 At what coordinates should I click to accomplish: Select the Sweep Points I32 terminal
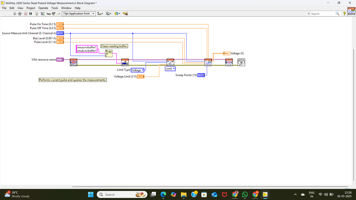pos(201,75)
